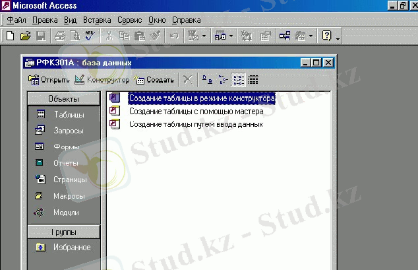Click the Microsoft Access key icon in title bar
This screenshot has width=418, height=270.
click(5, 5)
